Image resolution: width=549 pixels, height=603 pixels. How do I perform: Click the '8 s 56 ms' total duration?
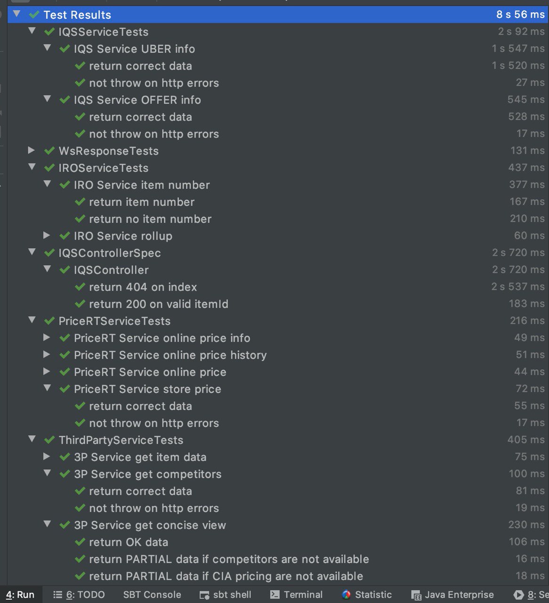[520, 14]
